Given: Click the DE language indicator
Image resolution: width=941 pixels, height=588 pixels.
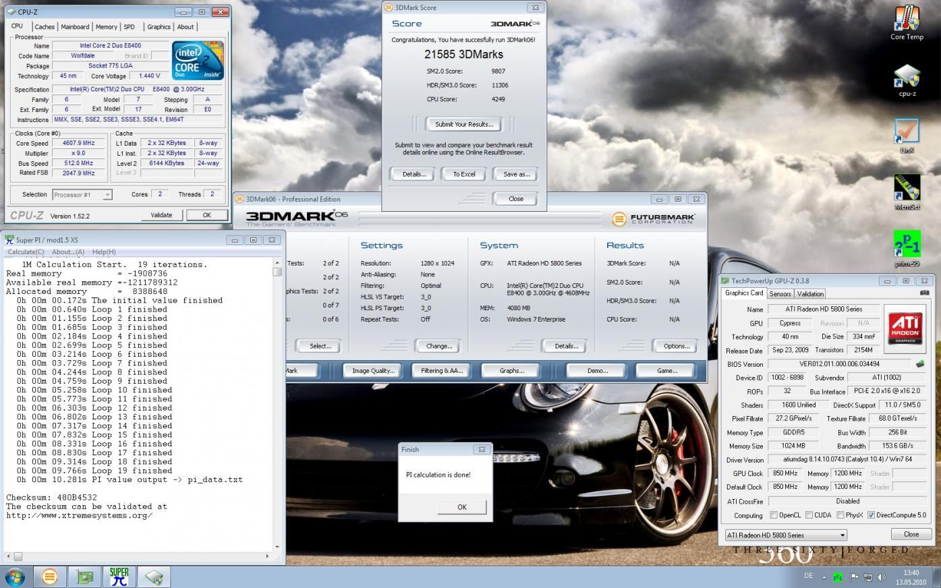Looking at the screenshot, I should (809, 576).
